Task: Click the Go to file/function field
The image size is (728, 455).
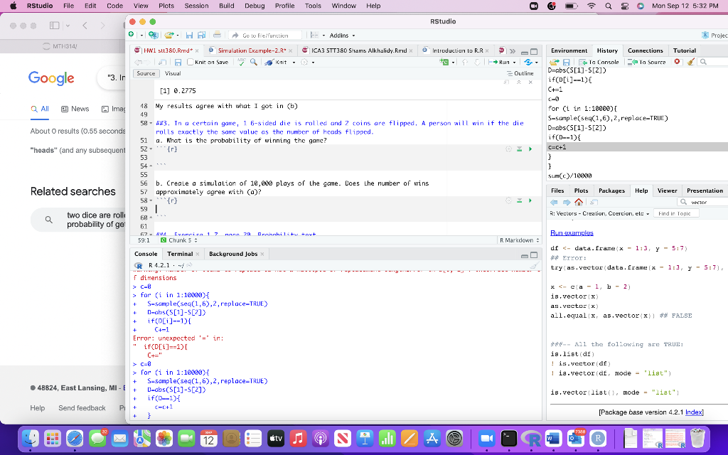Action: pos(266,36)
